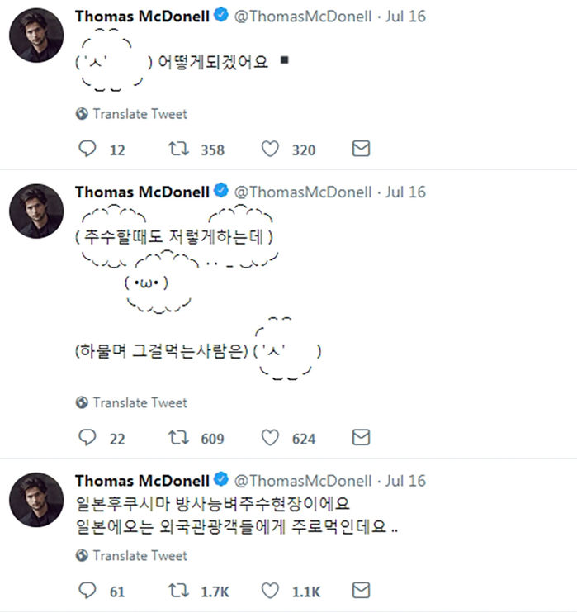
Task: Reply to the first tweet with 12 replies
Action: pyautogui.click(x=87, y=149)
